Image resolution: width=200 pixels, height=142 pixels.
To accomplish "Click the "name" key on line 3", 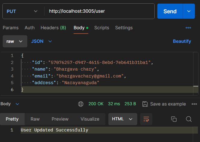I will click(40, 69).
